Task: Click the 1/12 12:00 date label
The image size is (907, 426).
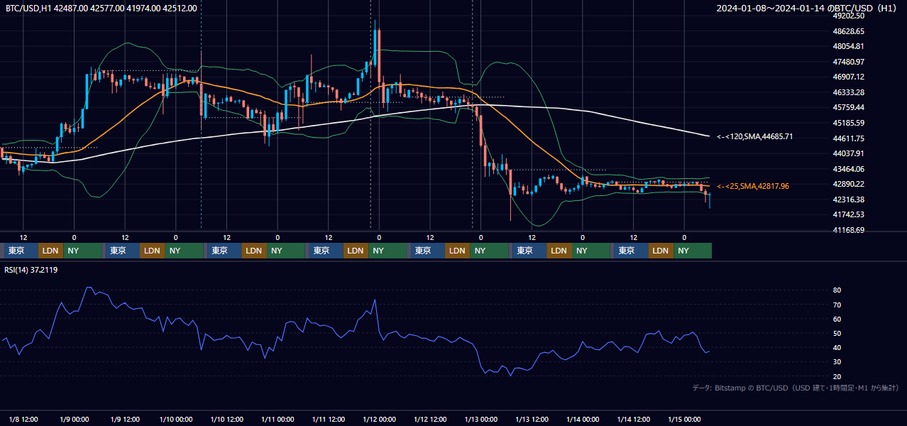Action: 429,419
